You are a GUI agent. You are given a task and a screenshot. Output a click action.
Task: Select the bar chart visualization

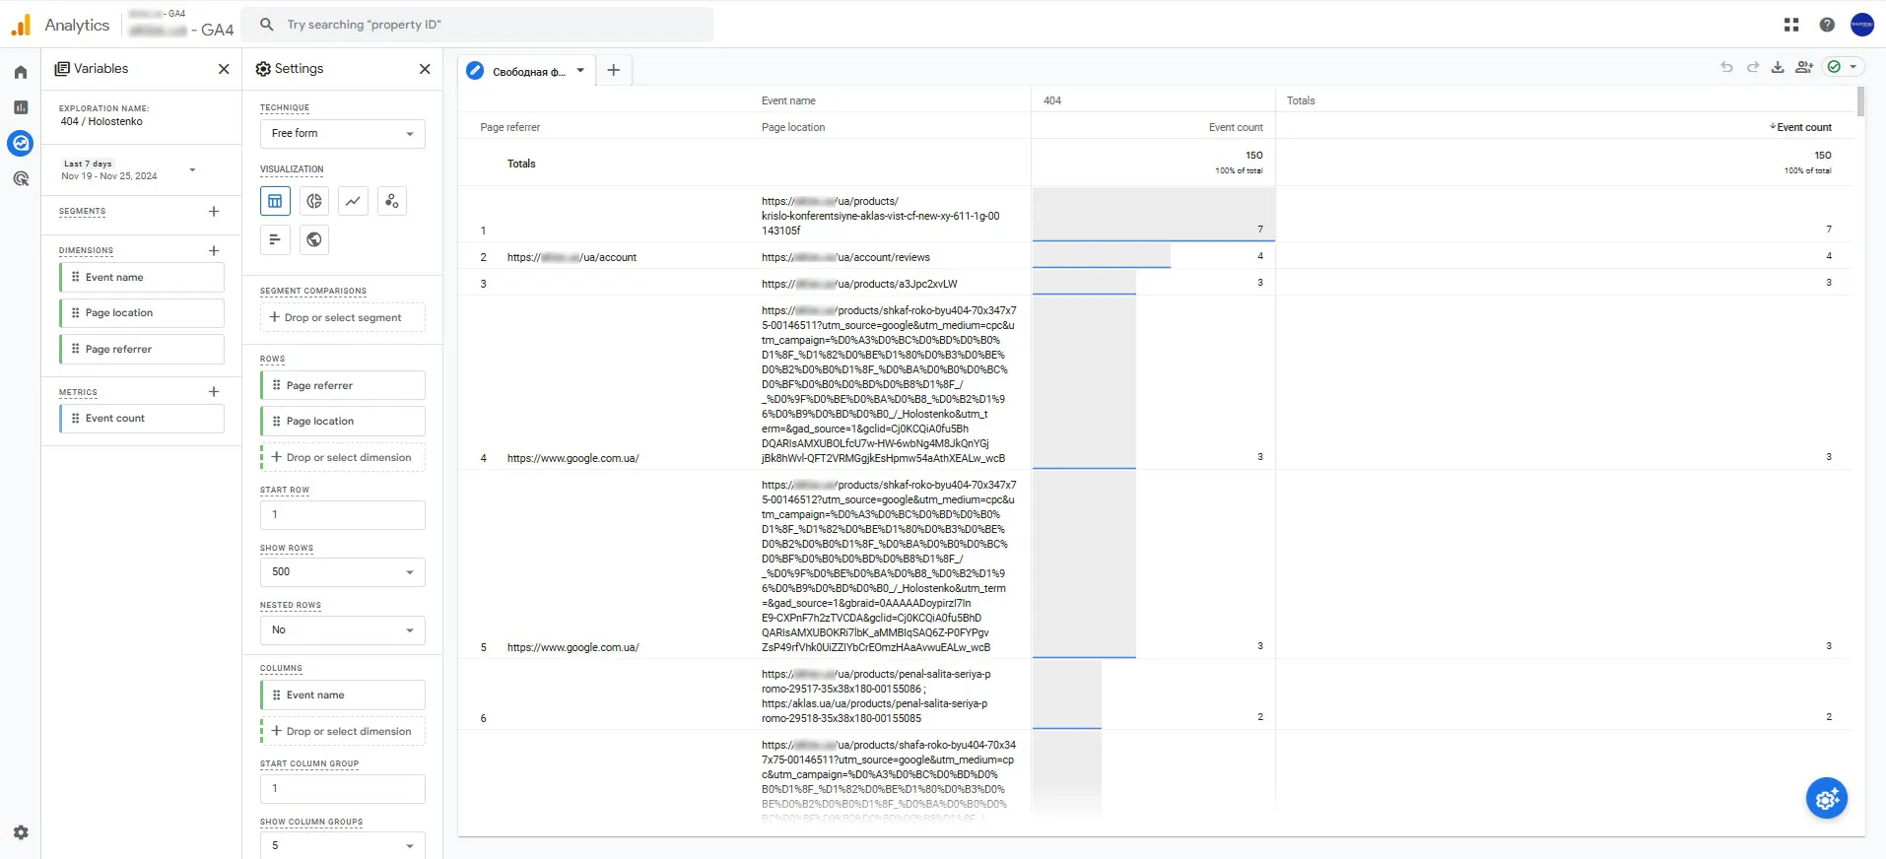click(x=275, y=239)
